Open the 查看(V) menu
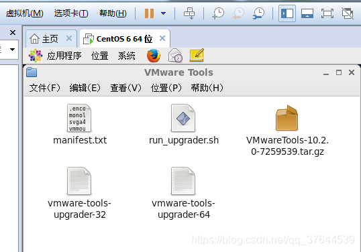Image resolution: width=361 pixels, height=252 pixels. click(x=125, y=88)
